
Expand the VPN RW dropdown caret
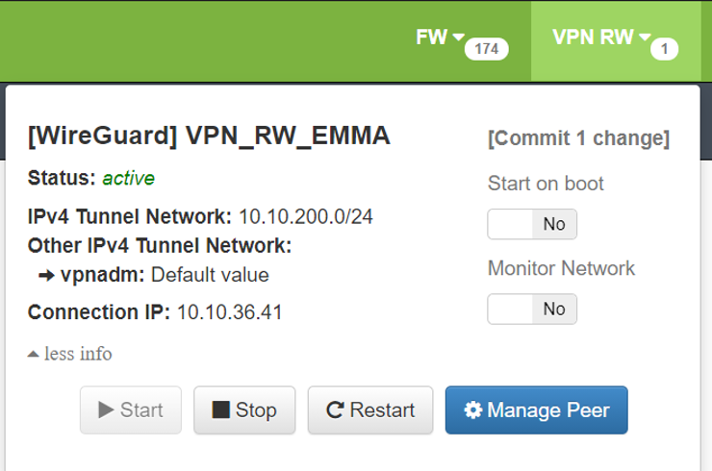(x=644, y=37)
